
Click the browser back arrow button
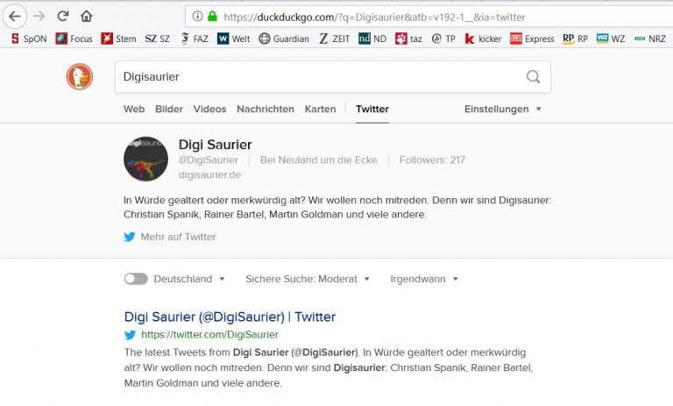tap(15, 16)
